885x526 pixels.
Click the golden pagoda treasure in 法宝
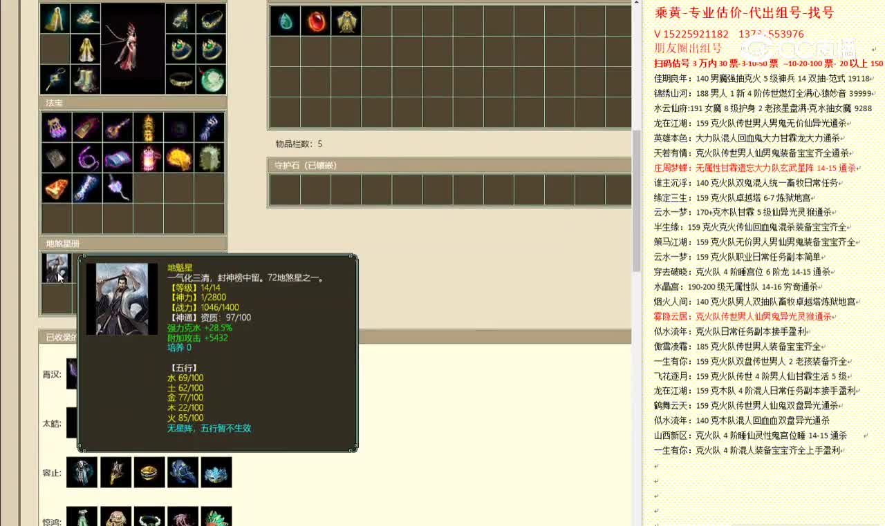(x=148, y=128)
